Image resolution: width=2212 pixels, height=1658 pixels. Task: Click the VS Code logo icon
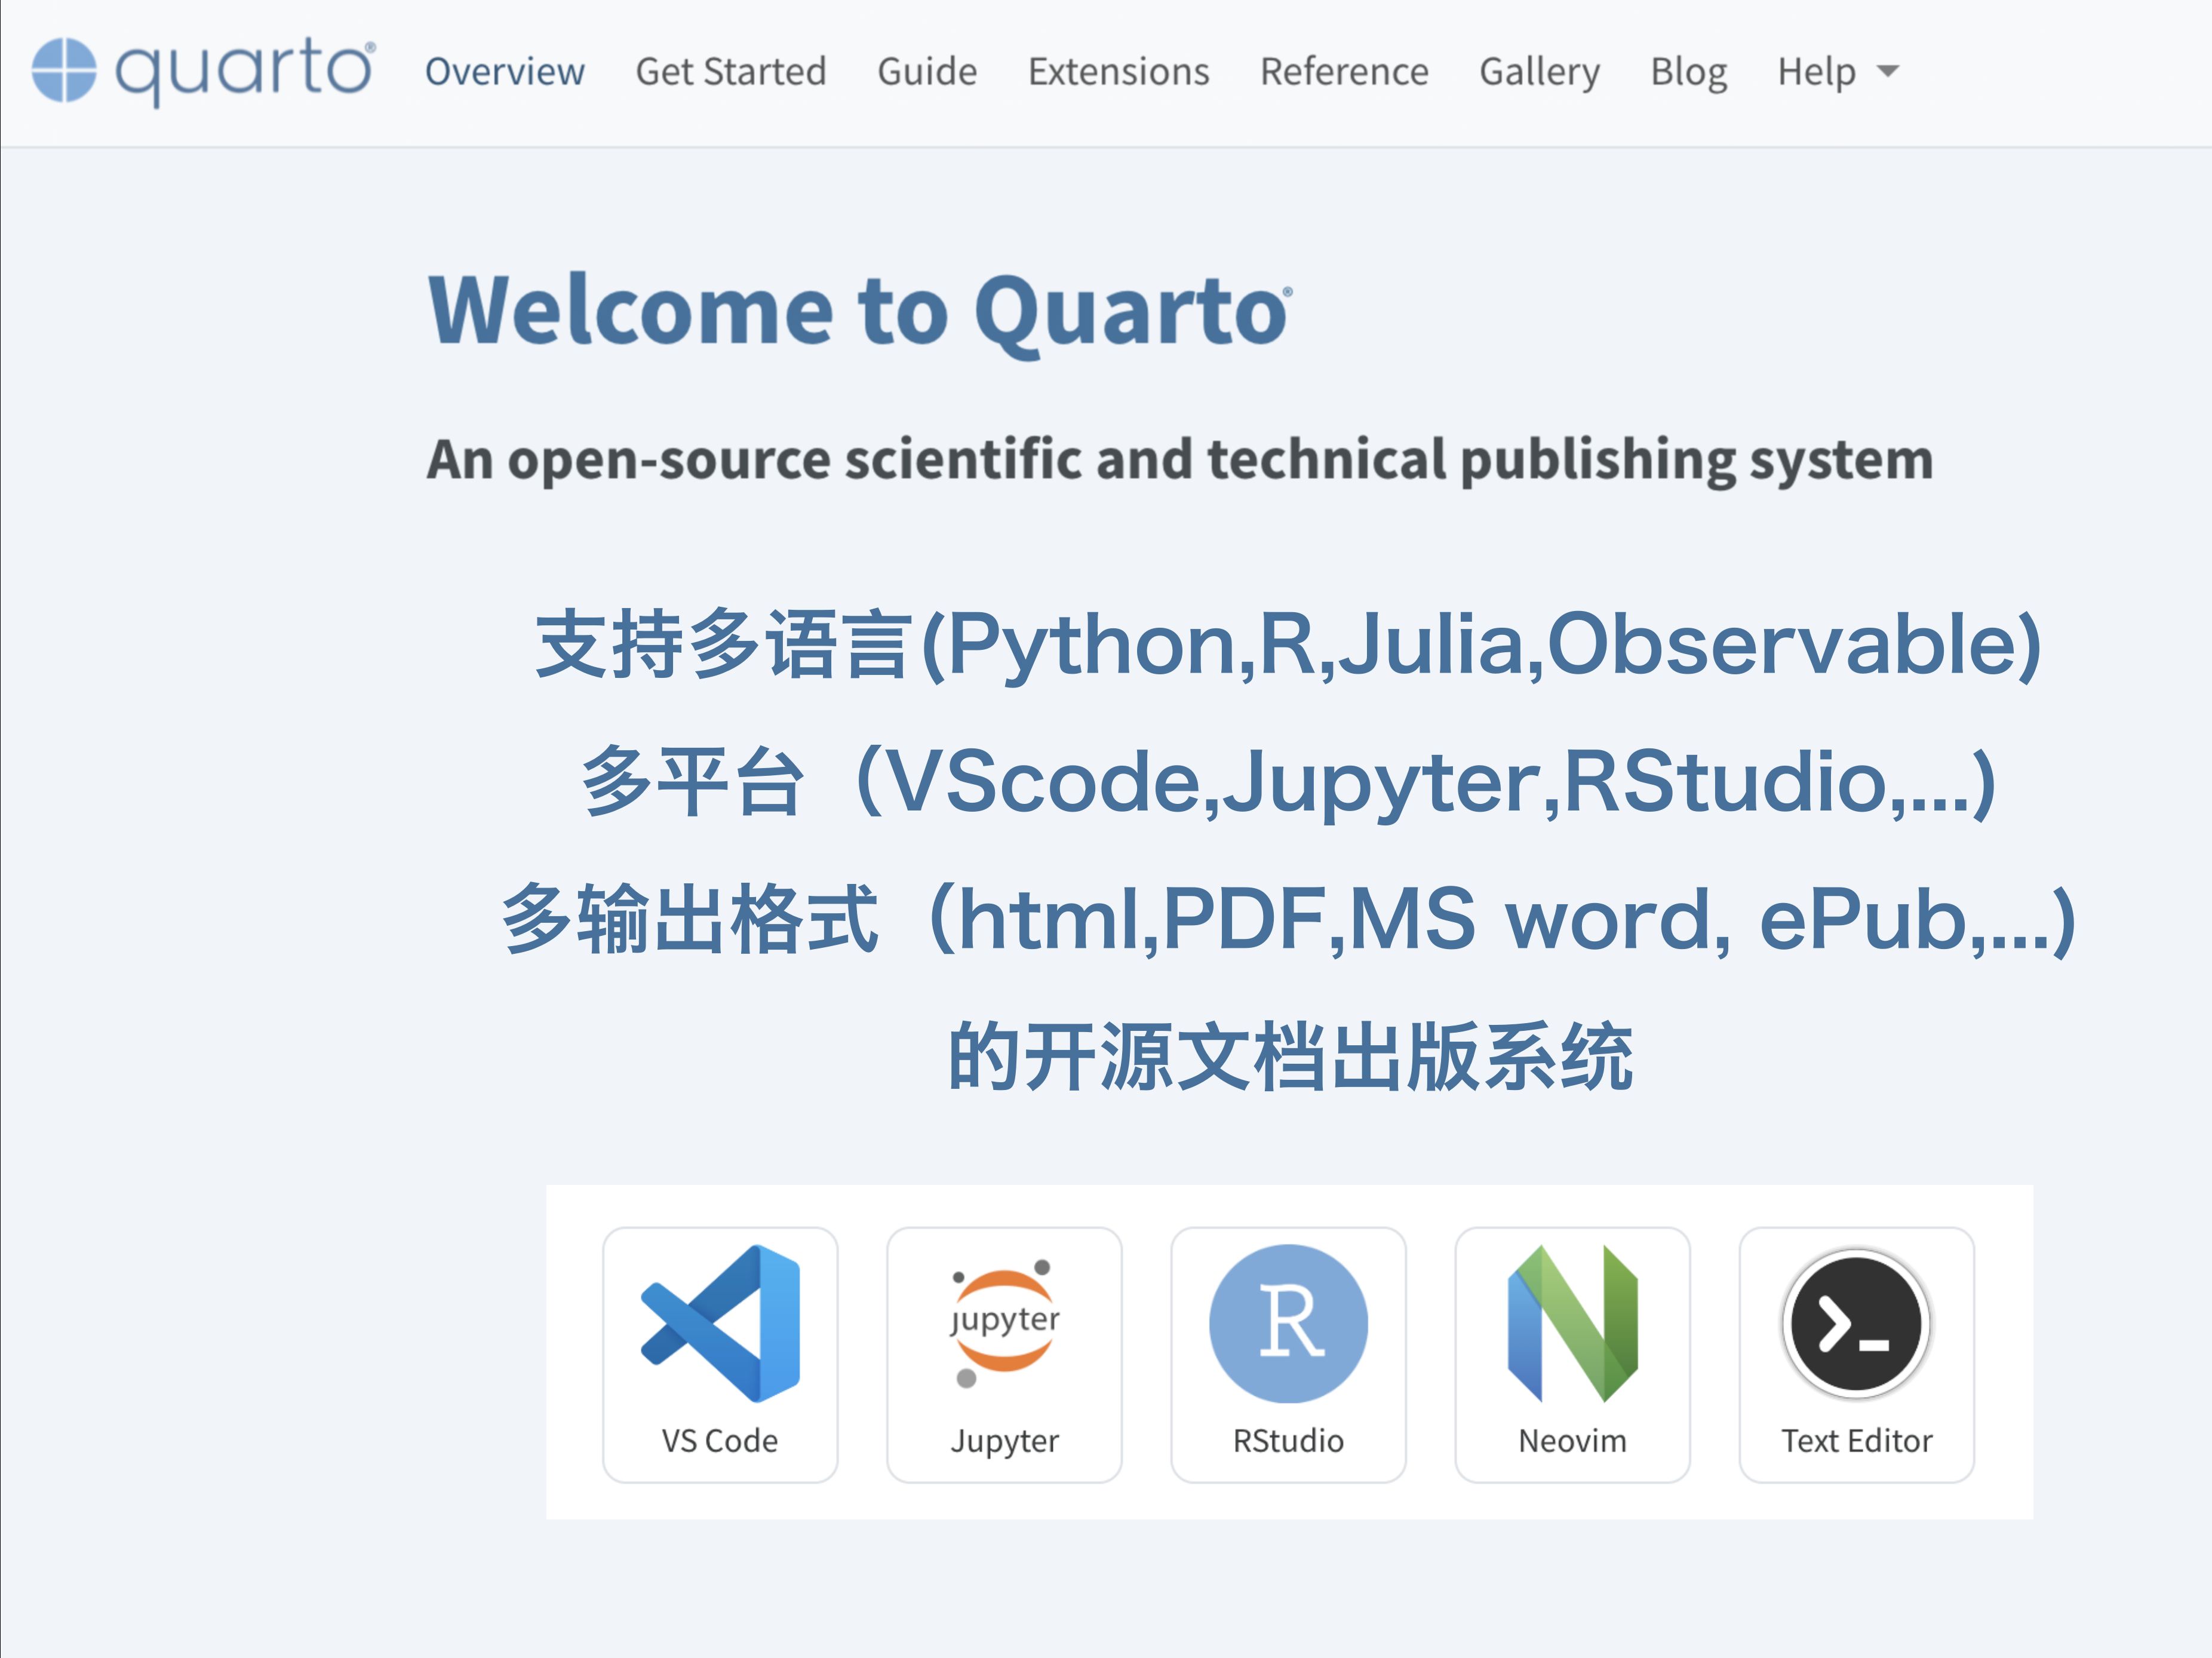coord(720,1323)
